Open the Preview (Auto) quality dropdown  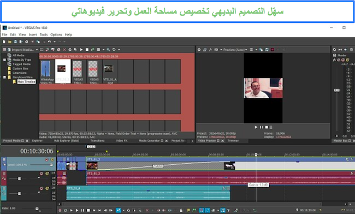point(235,50)
